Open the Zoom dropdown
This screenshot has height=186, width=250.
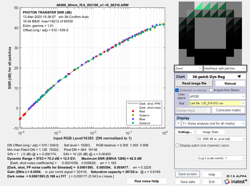point(189,68)
